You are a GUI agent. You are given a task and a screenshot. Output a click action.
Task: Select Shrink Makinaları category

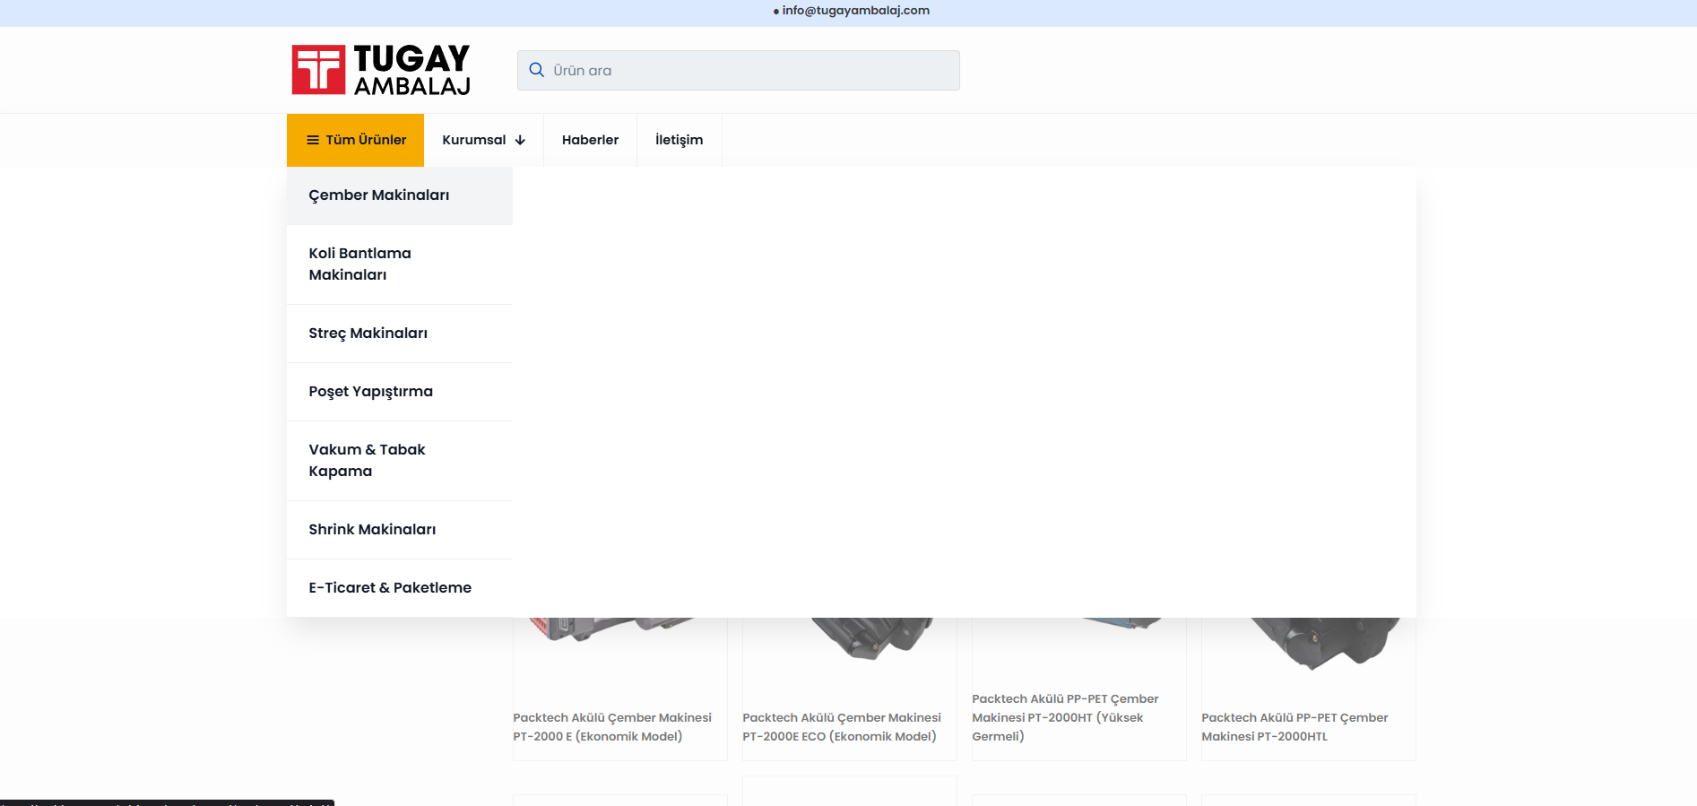pos(372,530)
